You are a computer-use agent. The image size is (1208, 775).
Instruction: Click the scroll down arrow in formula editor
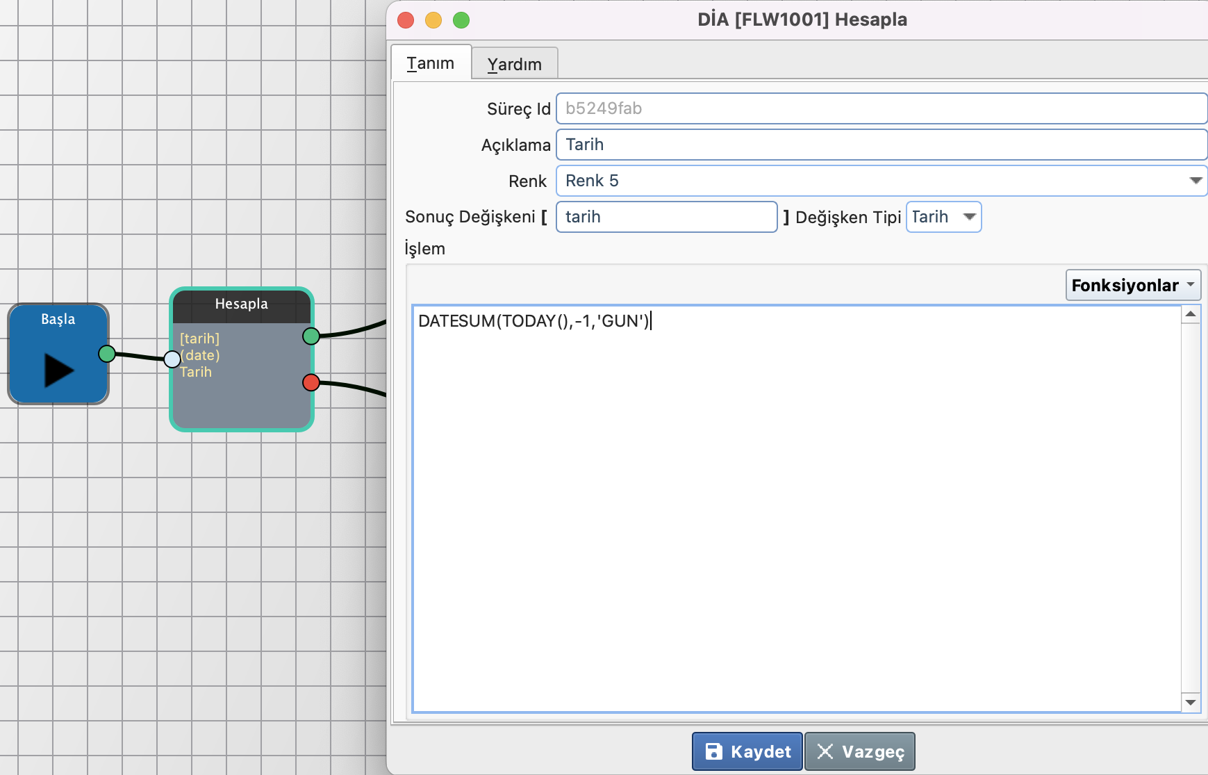pos(1191,702)
